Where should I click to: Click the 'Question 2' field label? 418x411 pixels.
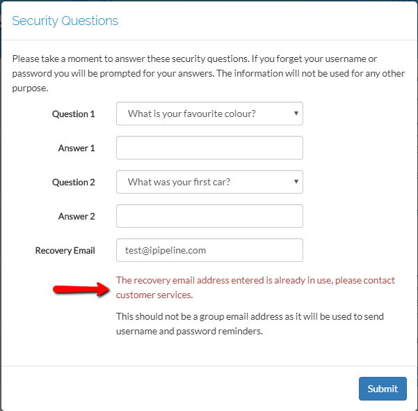coord(73,182)
